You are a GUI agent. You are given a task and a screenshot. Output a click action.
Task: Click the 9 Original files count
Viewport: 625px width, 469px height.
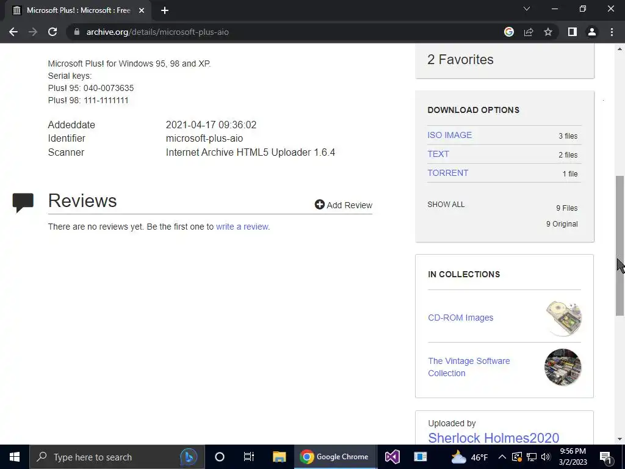pyautogui.click(x=562, y=224)
